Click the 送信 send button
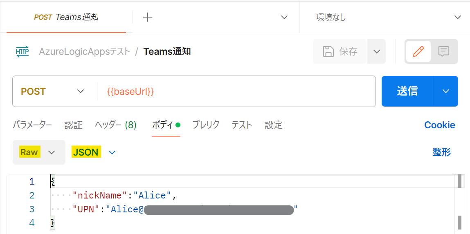Image resolution: width=470 pixels, height=234 pixels. tap(407, 91)
